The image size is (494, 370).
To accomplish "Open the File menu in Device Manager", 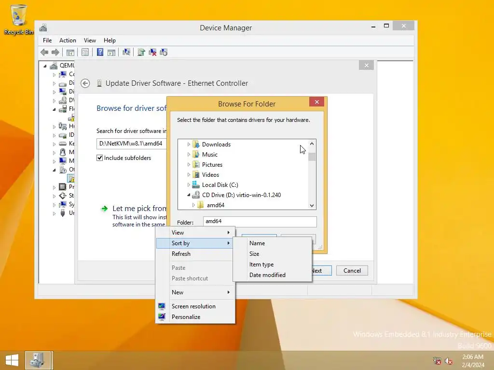I will click(47, 40).
